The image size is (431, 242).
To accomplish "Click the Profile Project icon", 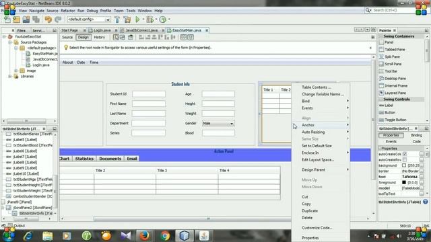I will coord(163,19).
